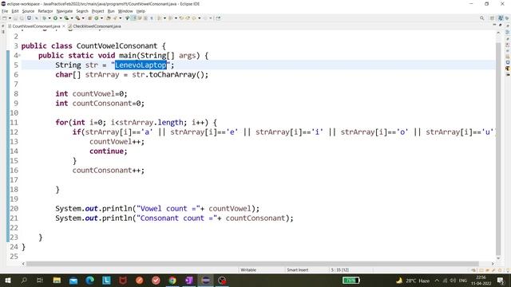Click the New Java Class green icon
The width and height of the screenshot is (511, 287).
coord(97,18)
